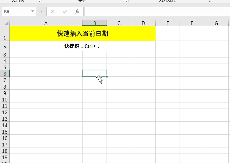This screenshot has width=230, height=163.
Task: Open the Name Box dropdown arrow
Action: pos(33,11)
